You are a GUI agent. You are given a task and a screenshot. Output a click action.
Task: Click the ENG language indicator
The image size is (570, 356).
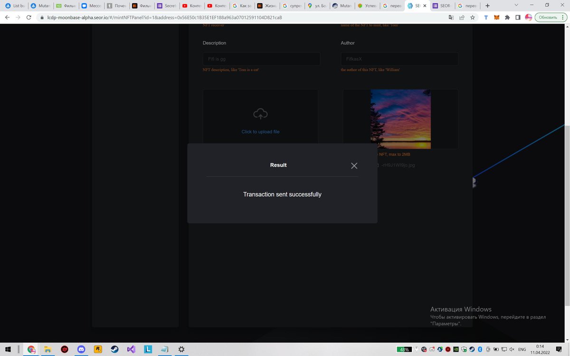click(522, 349)
